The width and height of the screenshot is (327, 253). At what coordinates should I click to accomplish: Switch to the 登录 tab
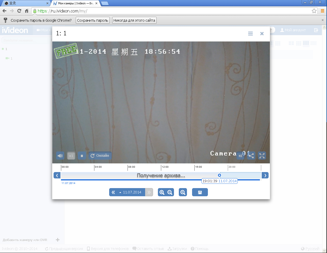pos(25,3)
